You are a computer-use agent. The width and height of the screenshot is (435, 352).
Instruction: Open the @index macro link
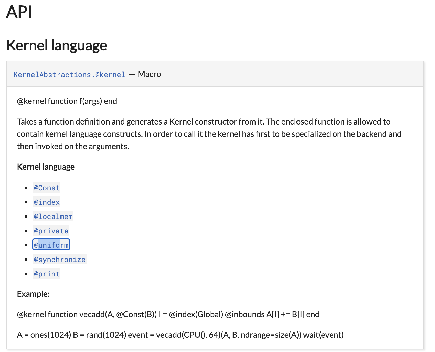point(47,202)
